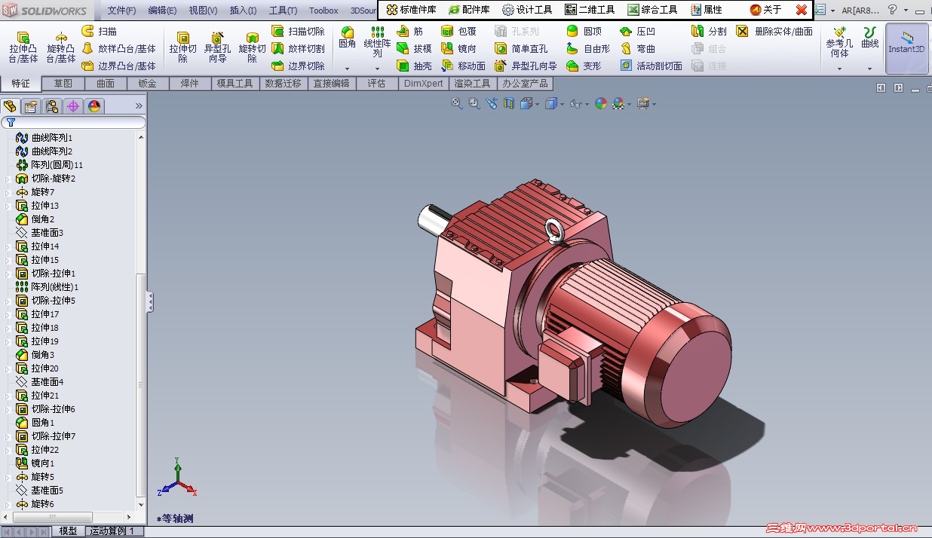Open the FeatureManager design tree tab
This screenshot has height=538, width=932.
point(10,106)
